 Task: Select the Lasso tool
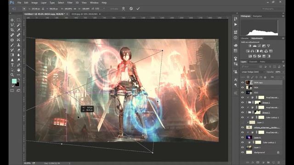click(12, 25)
